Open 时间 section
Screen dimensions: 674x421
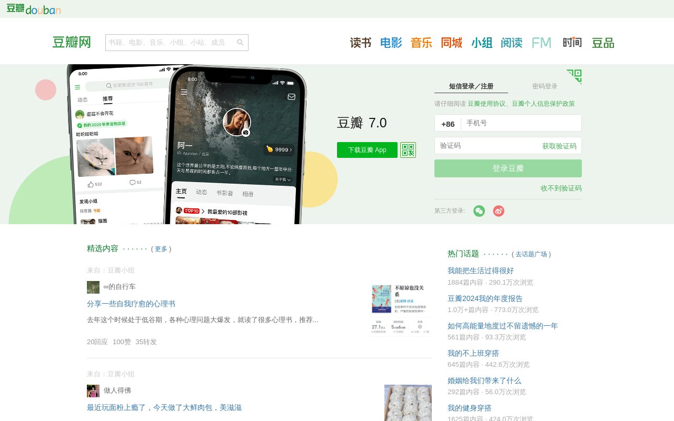point(572,43)
